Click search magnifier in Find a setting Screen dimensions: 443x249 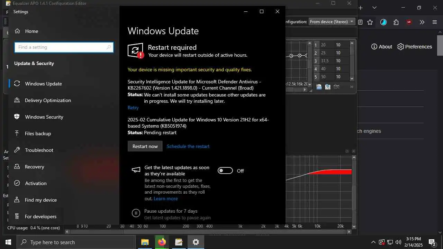click(109, 47)
